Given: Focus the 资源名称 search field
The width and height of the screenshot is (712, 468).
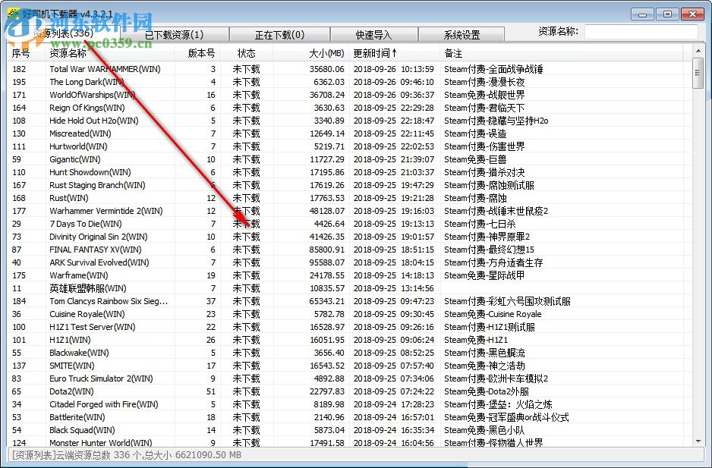Looking at the screenshot, I should [x=641, y=32].
